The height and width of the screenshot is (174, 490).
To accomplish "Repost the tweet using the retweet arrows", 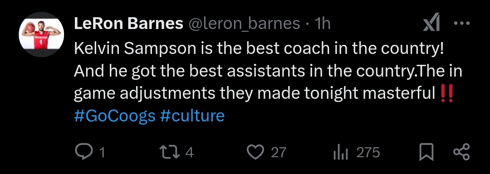I will (x=170, y=152).
